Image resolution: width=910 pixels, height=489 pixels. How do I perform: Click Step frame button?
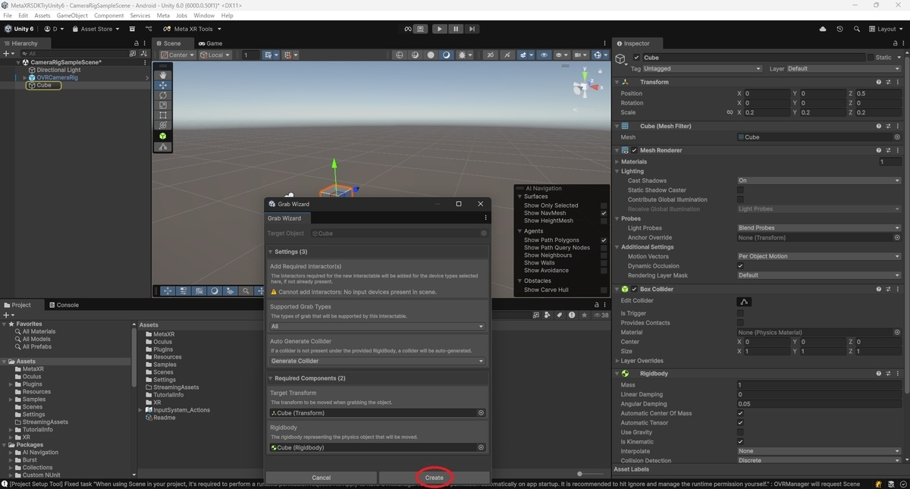472,29
